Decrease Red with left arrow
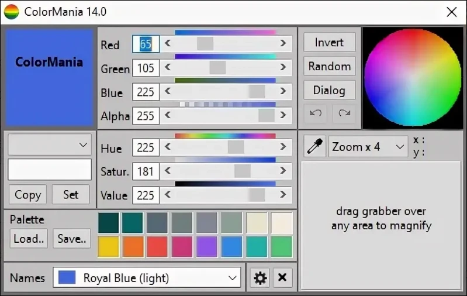The image size is (467, 296). [168, 43]
